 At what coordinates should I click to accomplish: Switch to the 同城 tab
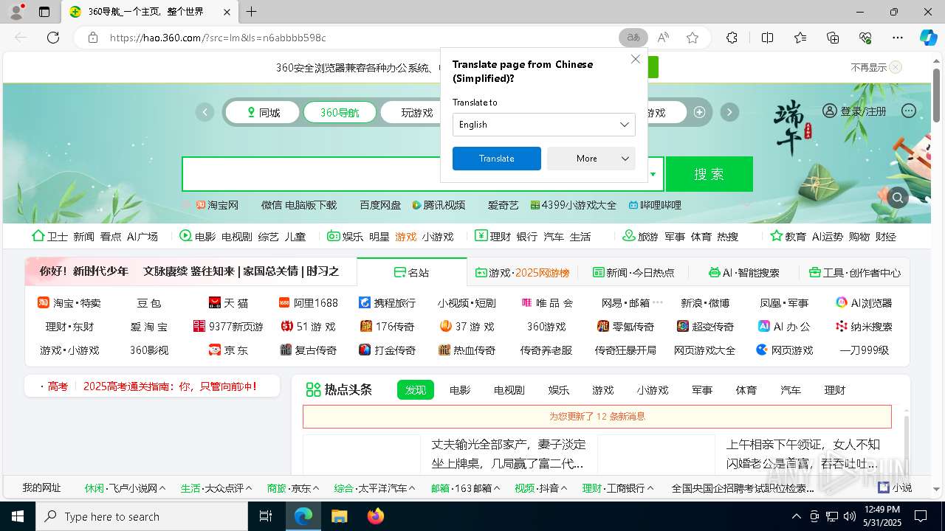coord(263,112)
